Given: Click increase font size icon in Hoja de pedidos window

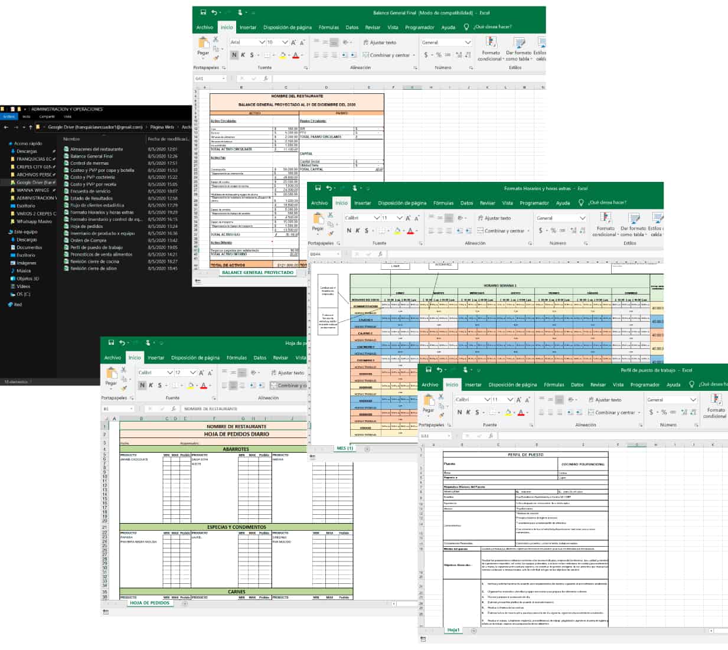Looking at the screenshot, I should [201, 373].
